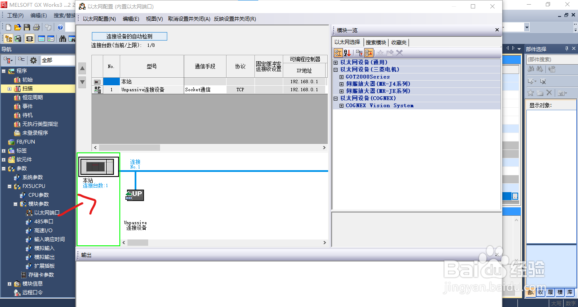Click the TCP protocol cell
This screenshot has width=578, height=307.
[x=241, y=90]
